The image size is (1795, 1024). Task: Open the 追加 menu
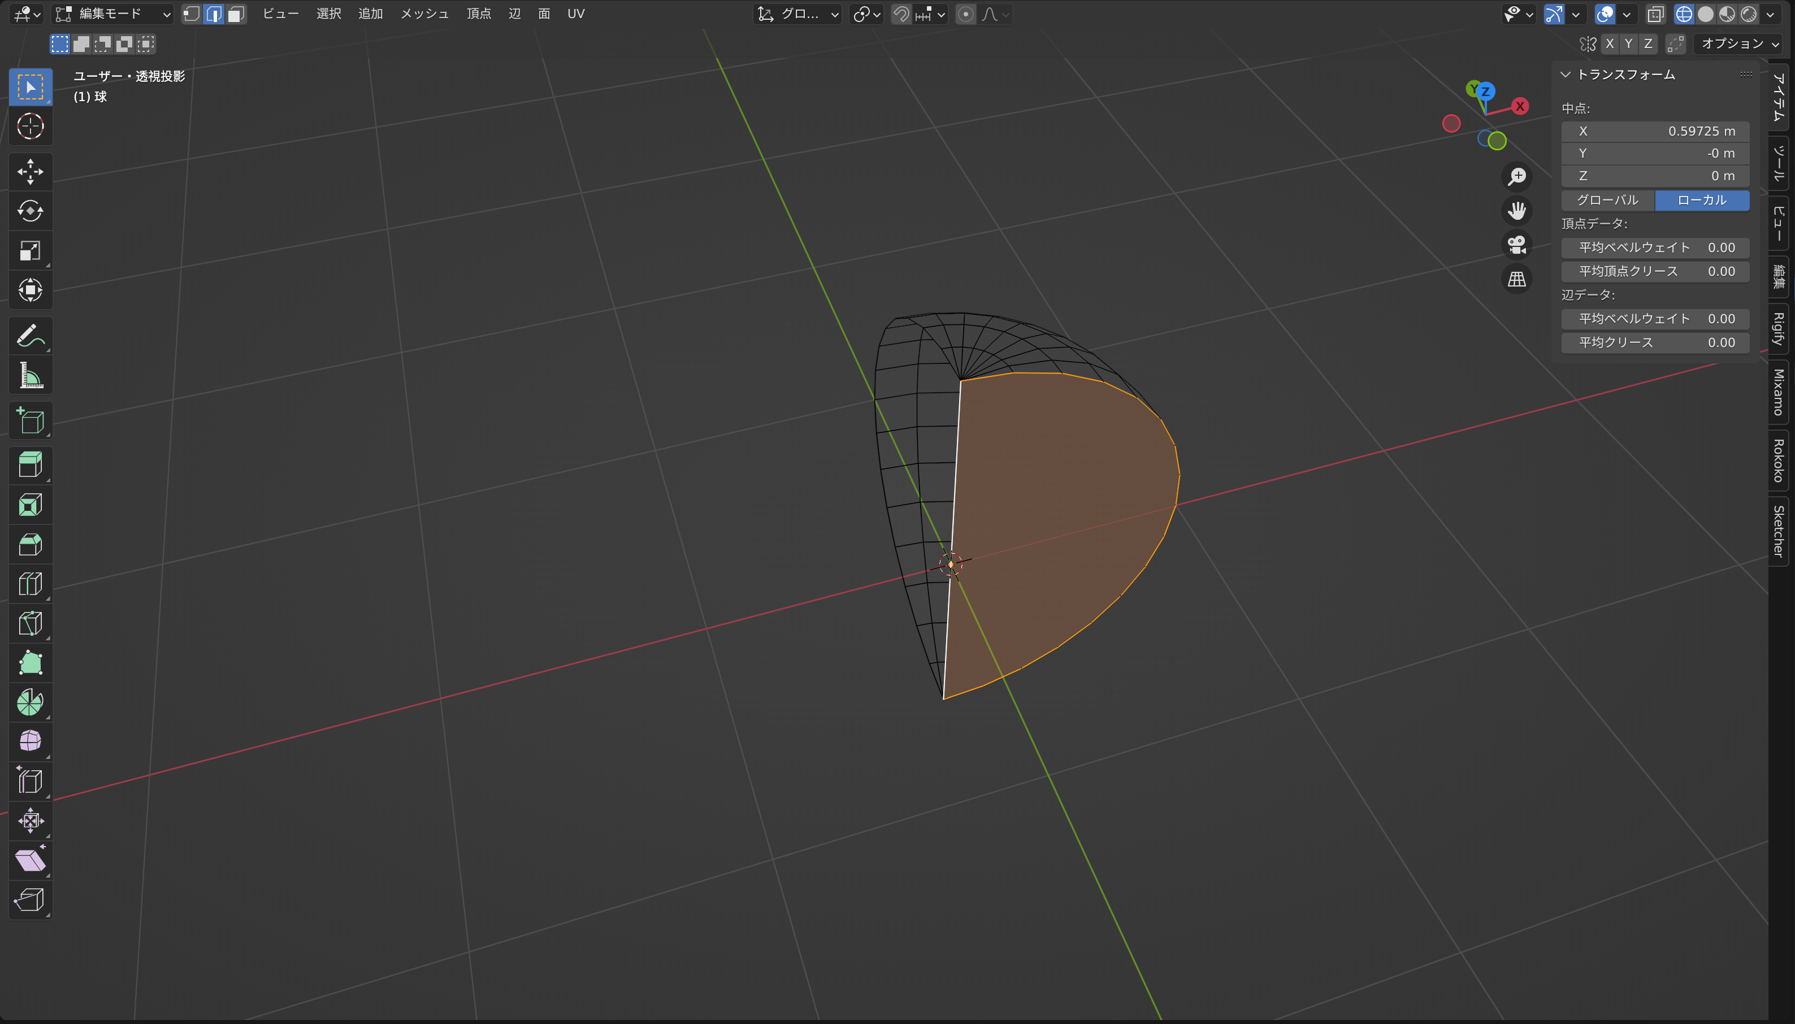(370, 14)
